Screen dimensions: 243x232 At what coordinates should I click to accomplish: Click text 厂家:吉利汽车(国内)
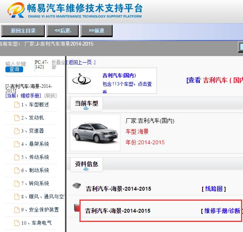tap(150, 121)
